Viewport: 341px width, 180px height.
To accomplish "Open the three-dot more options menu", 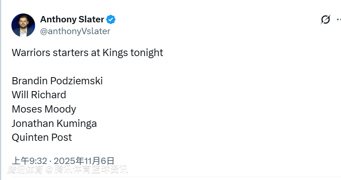I will (x=338, y=19).
